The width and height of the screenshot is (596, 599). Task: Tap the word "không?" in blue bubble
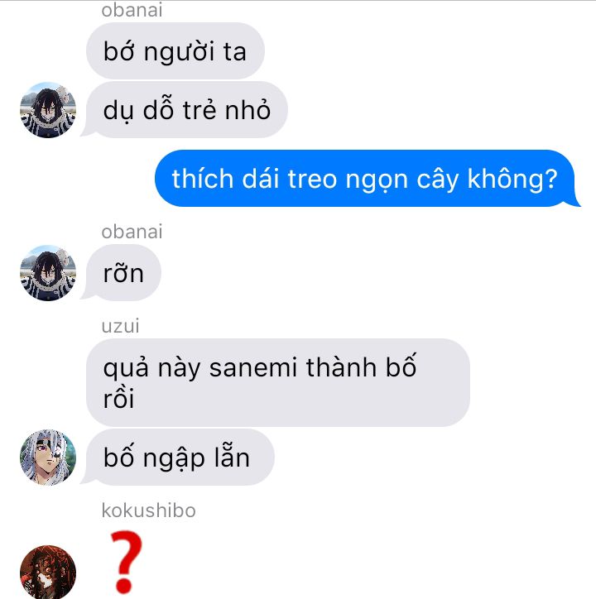coord(512,180)
